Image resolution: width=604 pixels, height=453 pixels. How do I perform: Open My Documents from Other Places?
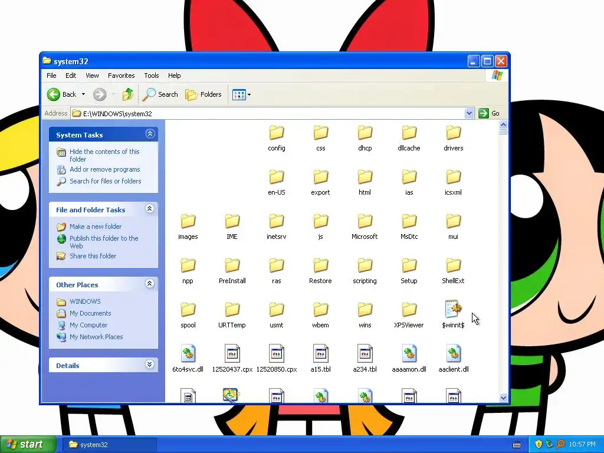point(90,313)
